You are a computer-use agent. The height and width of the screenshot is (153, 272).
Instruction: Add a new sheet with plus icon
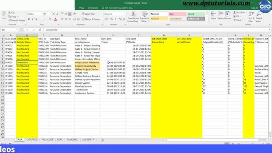102,140
